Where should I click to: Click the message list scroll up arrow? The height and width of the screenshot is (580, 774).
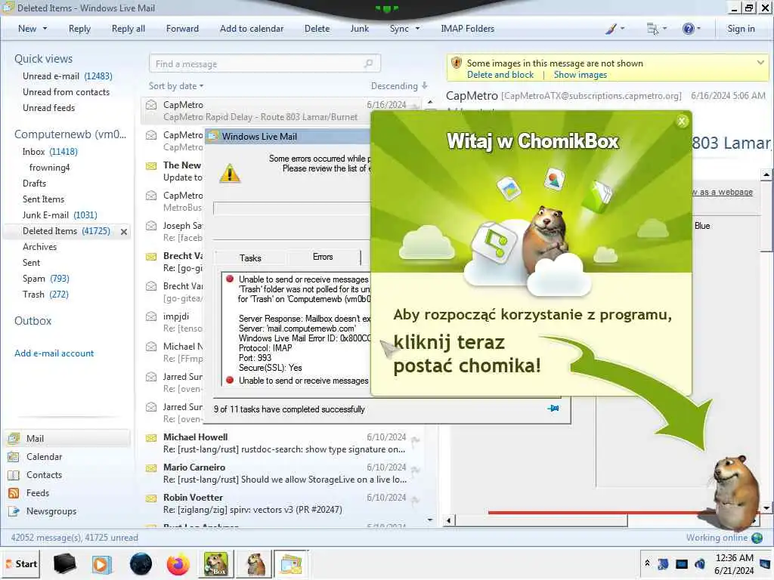[x=430, y=102]
